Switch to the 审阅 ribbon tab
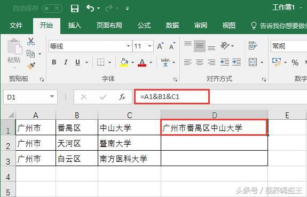The image size is (307, 197). (201, 26)
